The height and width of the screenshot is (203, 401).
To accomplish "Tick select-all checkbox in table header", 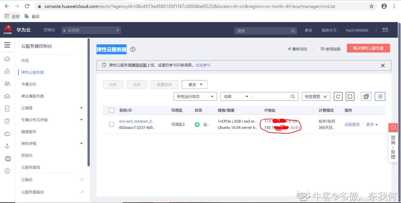I will pos(112,110).
